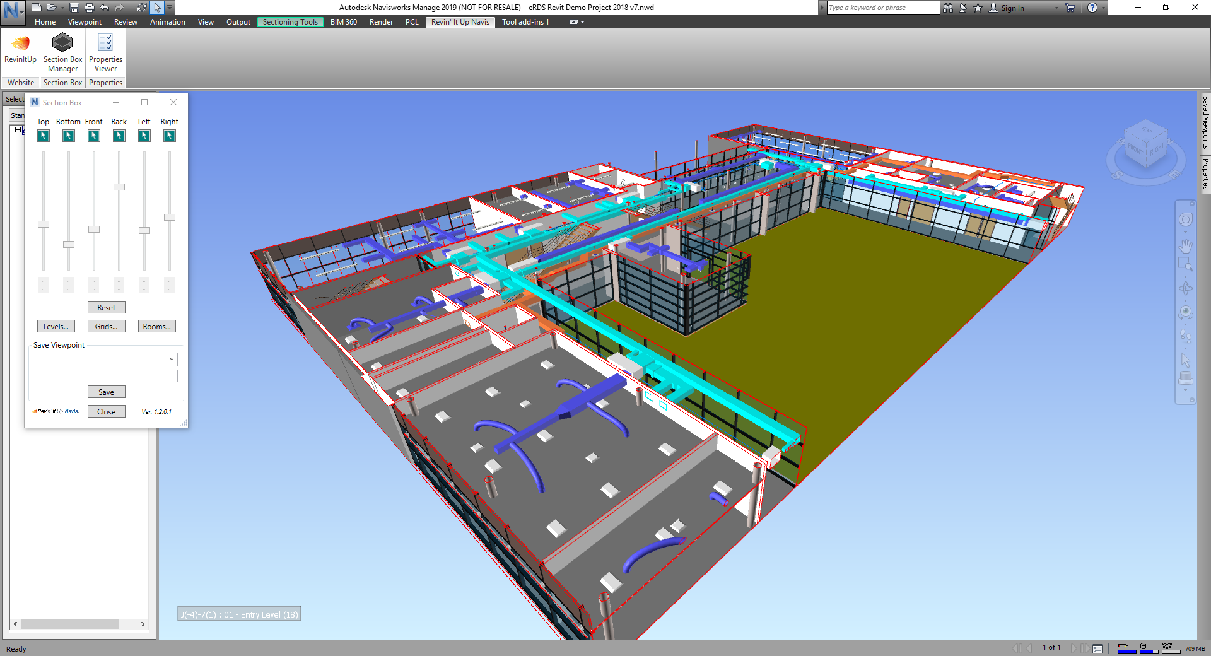Launch the Section Box Manager tool

tap(62, 53)
